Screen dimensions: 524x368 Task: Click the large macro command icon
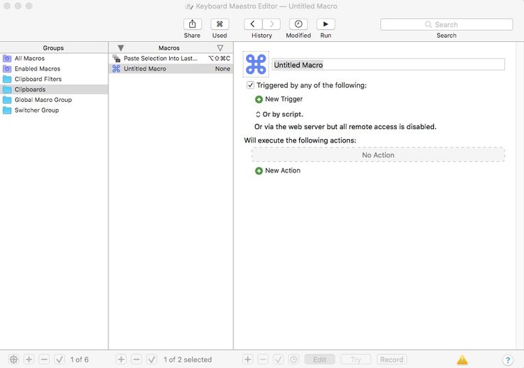[x=256, y=64]
